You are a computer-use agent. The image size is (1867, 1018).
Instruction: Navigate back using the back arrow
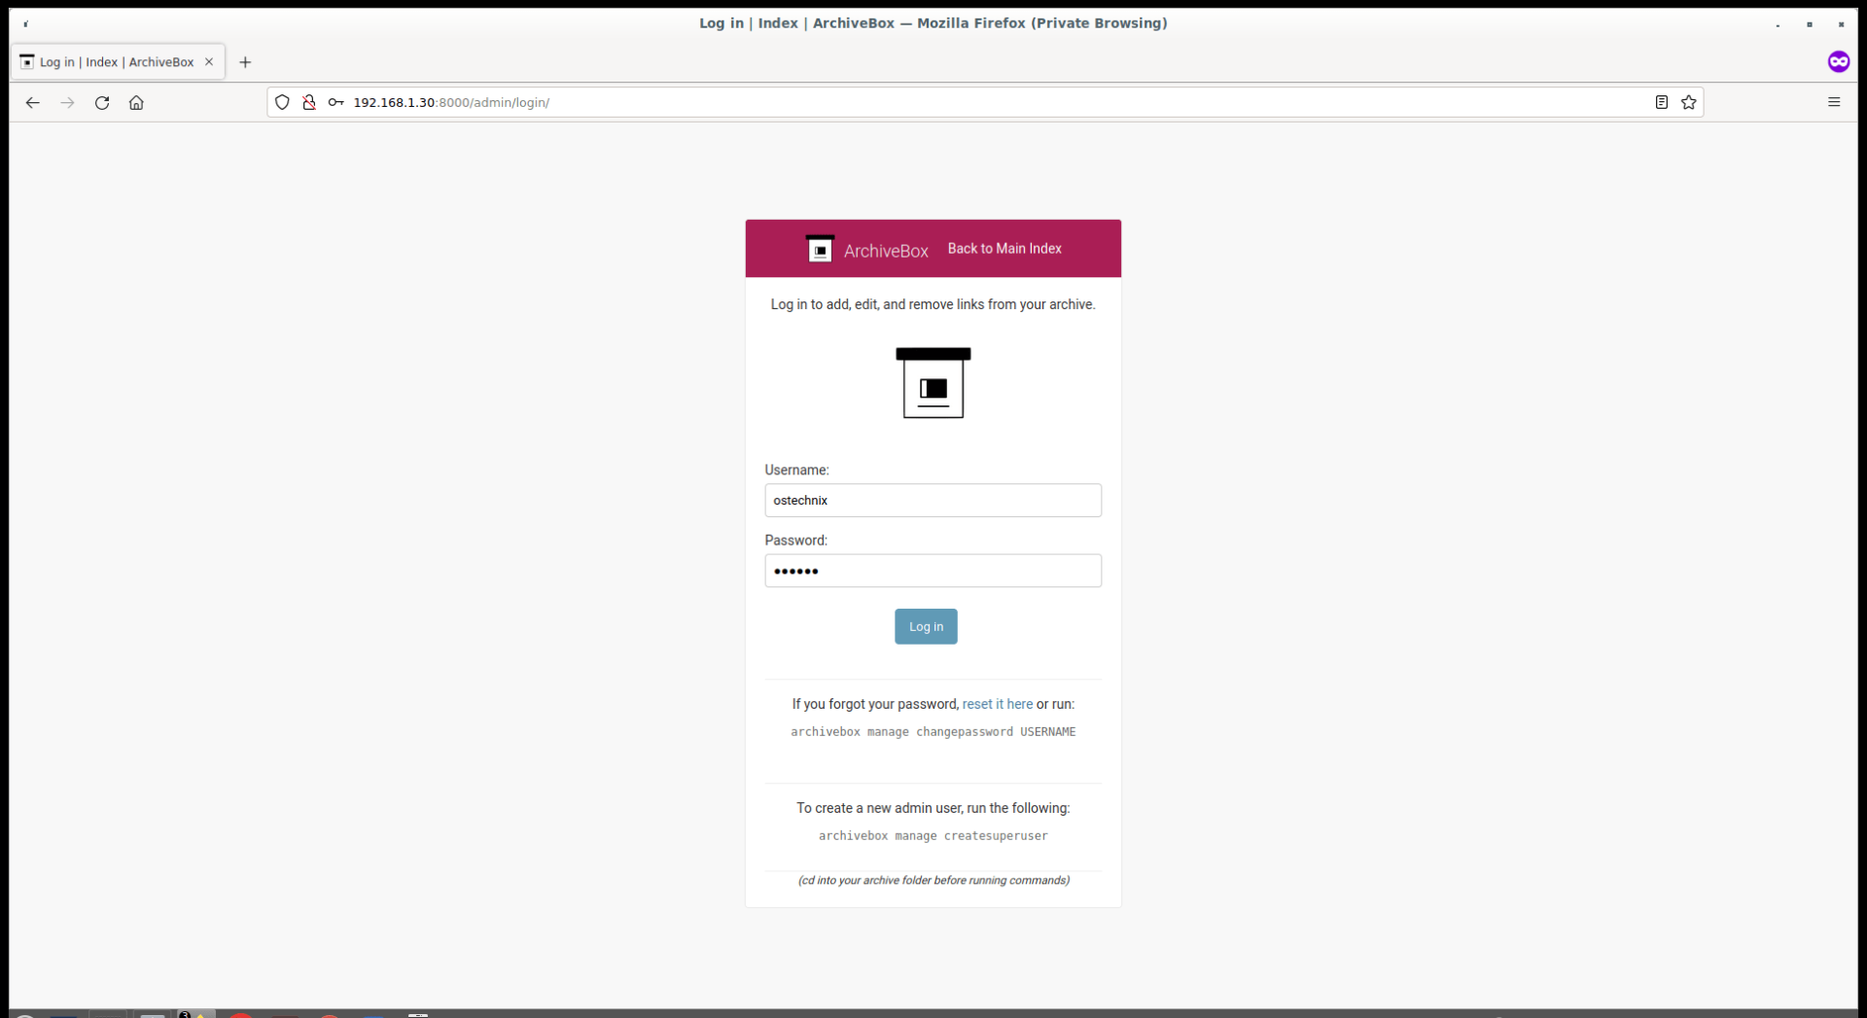coord(33,102)
